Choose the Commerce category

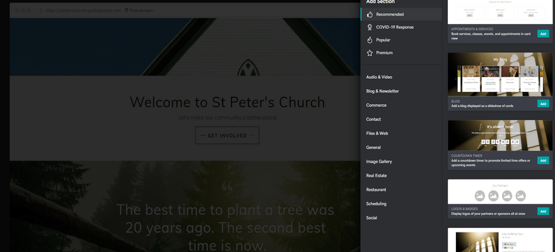(377, 105)
